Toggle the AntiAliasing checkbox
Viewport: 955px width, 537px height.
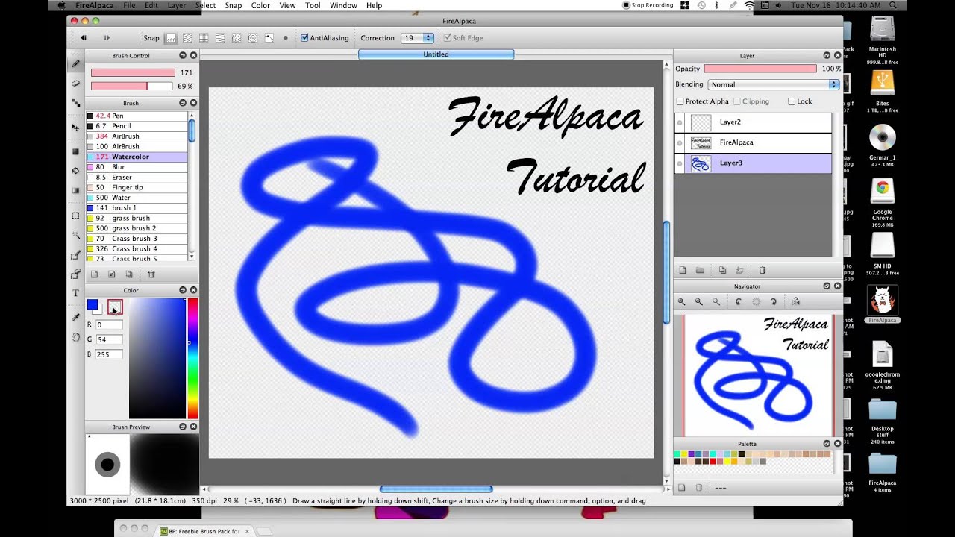coord(304,37)
